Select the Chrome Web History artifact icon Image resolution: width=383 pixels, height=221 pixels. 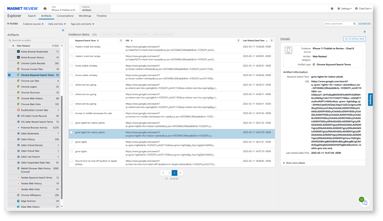click(19, 98)
